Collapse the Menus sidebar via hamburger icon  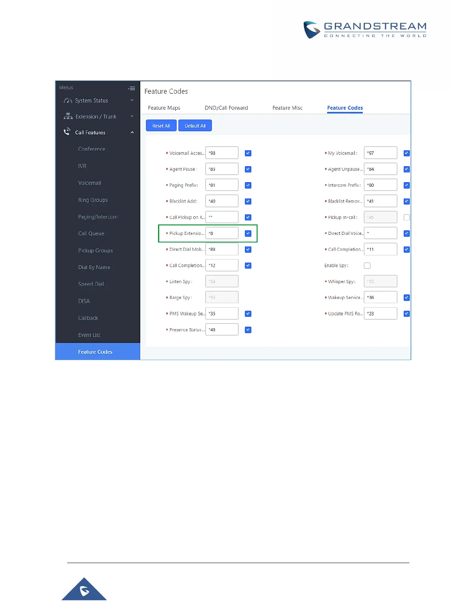(132, 88)
